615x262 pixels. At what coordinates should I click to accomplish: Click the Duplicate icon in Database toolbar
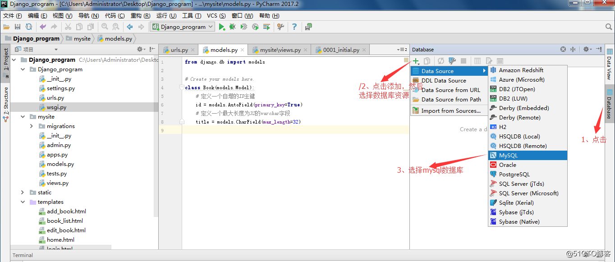tap(427, 61)
